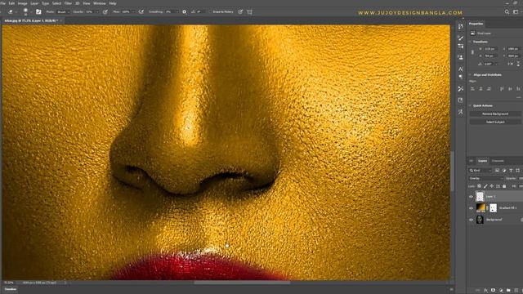Hide Layer 1 visibility eye
This screenshot has height=294, width=523.
coord(471,197)
